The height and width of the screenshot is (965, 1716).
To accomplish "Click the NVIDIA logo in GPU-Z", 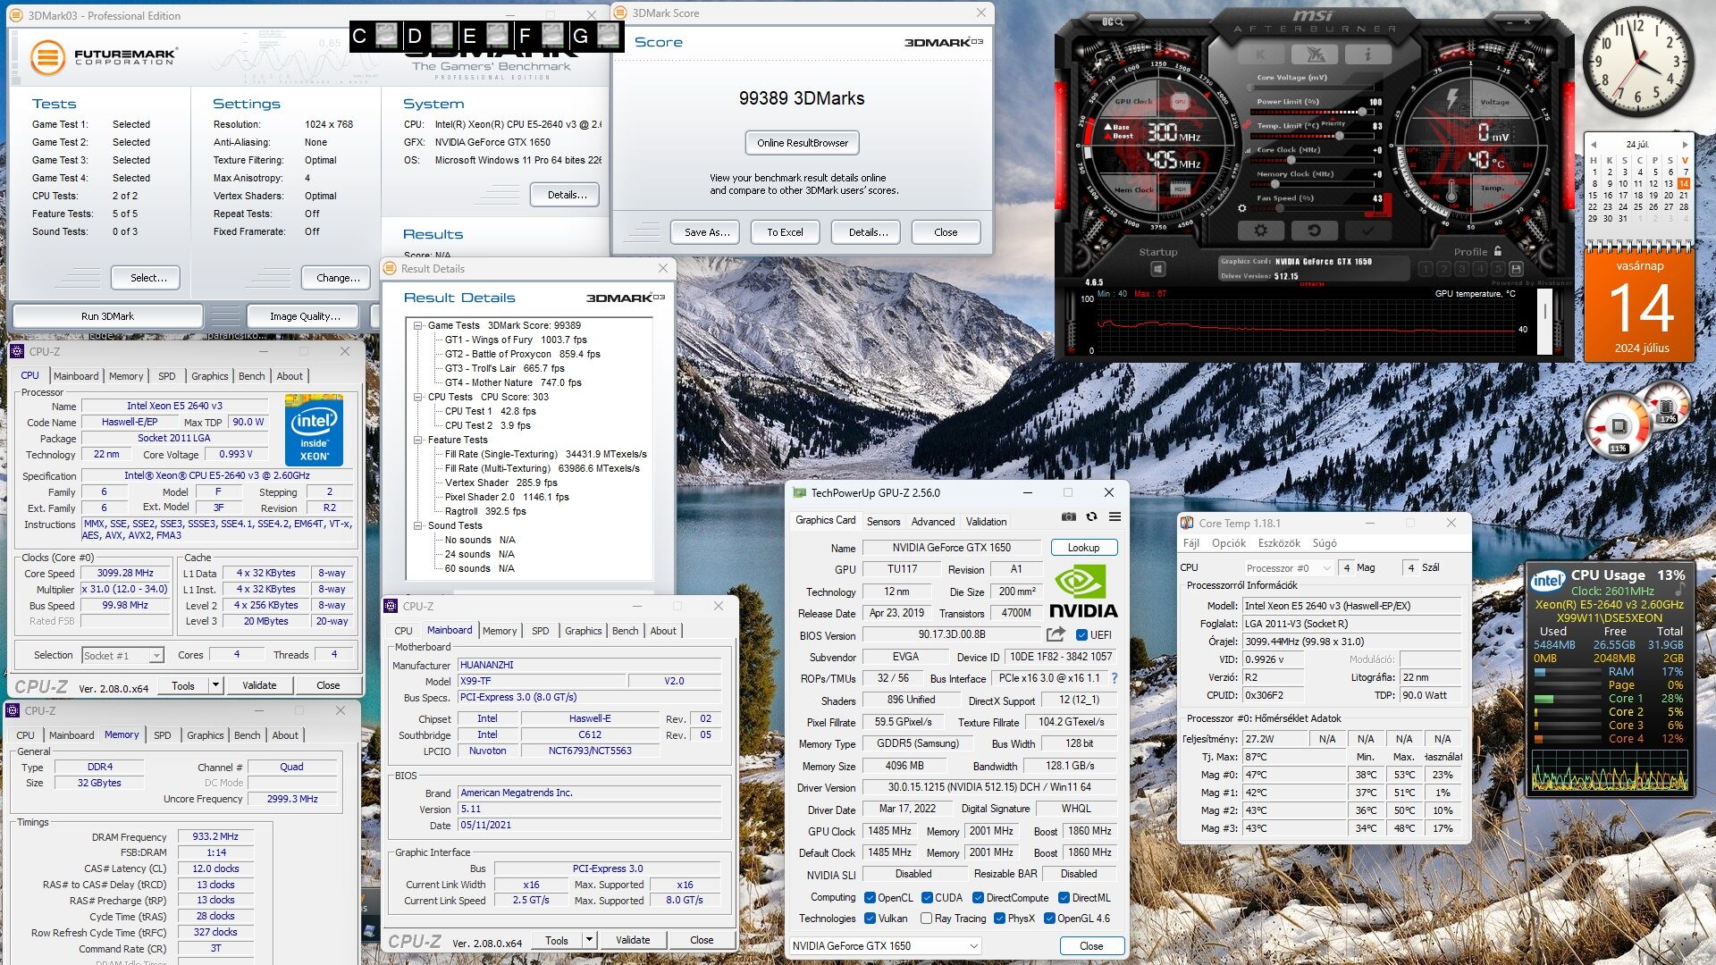I will tap(1082, 592).
